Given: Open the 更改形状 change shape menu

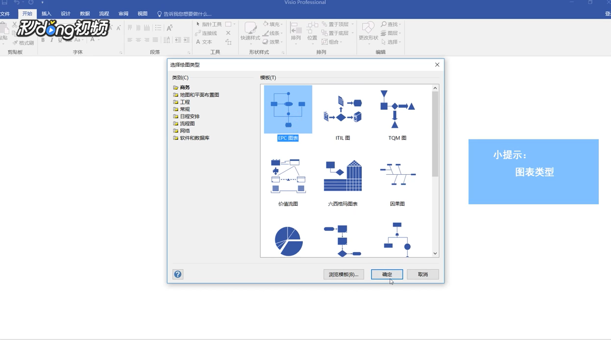Looking at the screenshot, I should 368,33.
